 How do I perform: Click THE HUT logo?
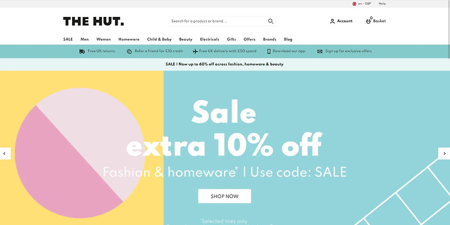pyautogui.click(x=93, y=21)
